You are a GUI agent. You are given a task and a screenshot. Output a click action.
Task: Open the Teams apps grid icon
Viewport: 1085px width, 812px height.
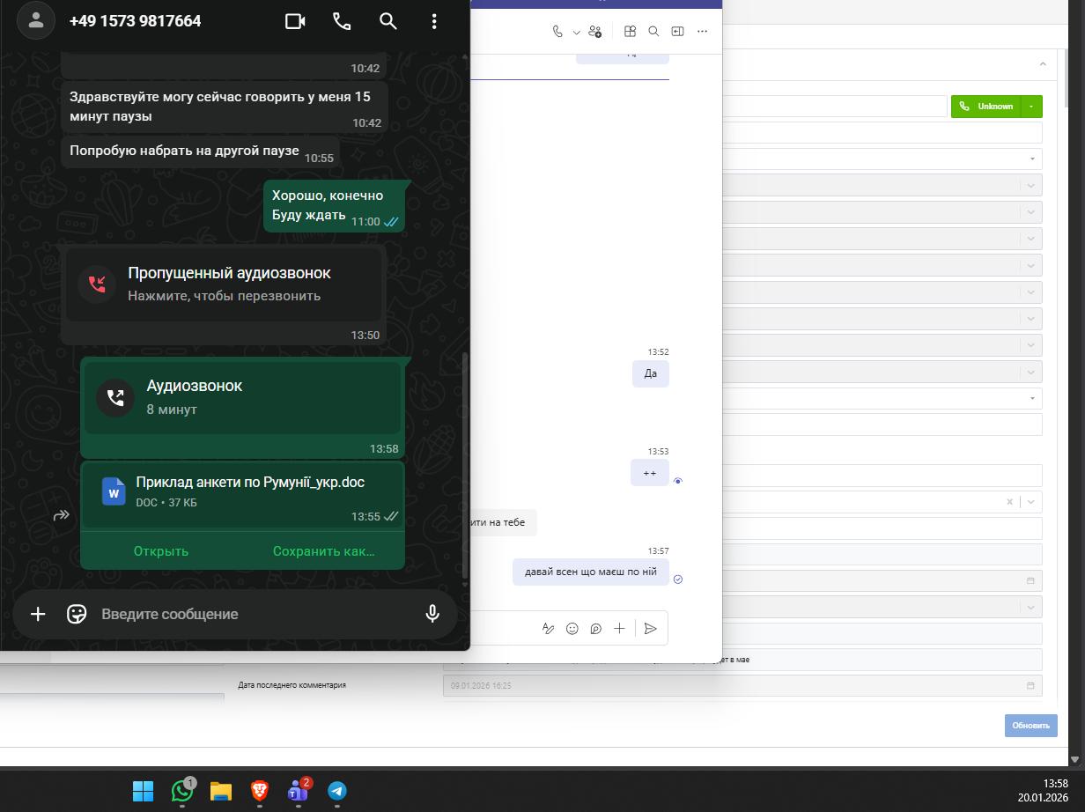pos(630,31)
